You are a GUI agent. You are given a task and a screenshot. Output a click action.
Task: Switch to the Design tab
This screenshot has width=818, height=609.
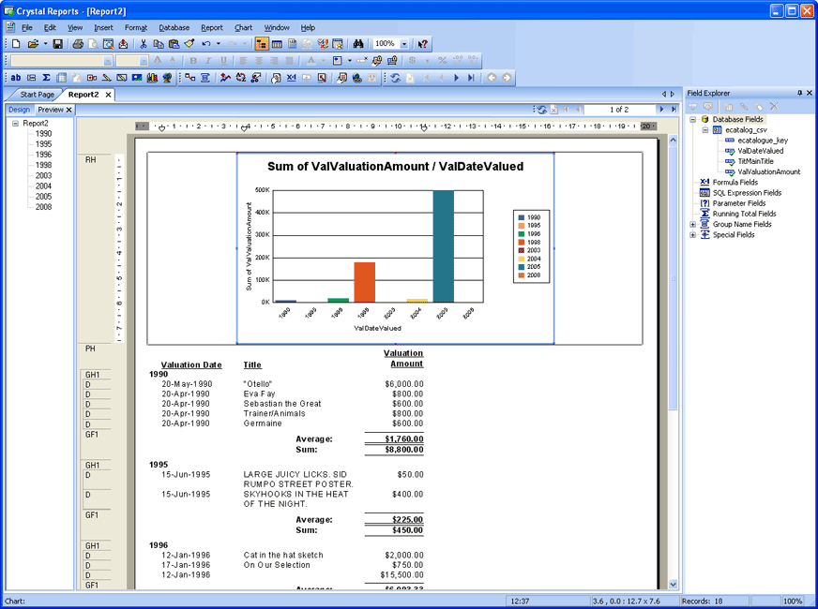click(x=19, y=109)
